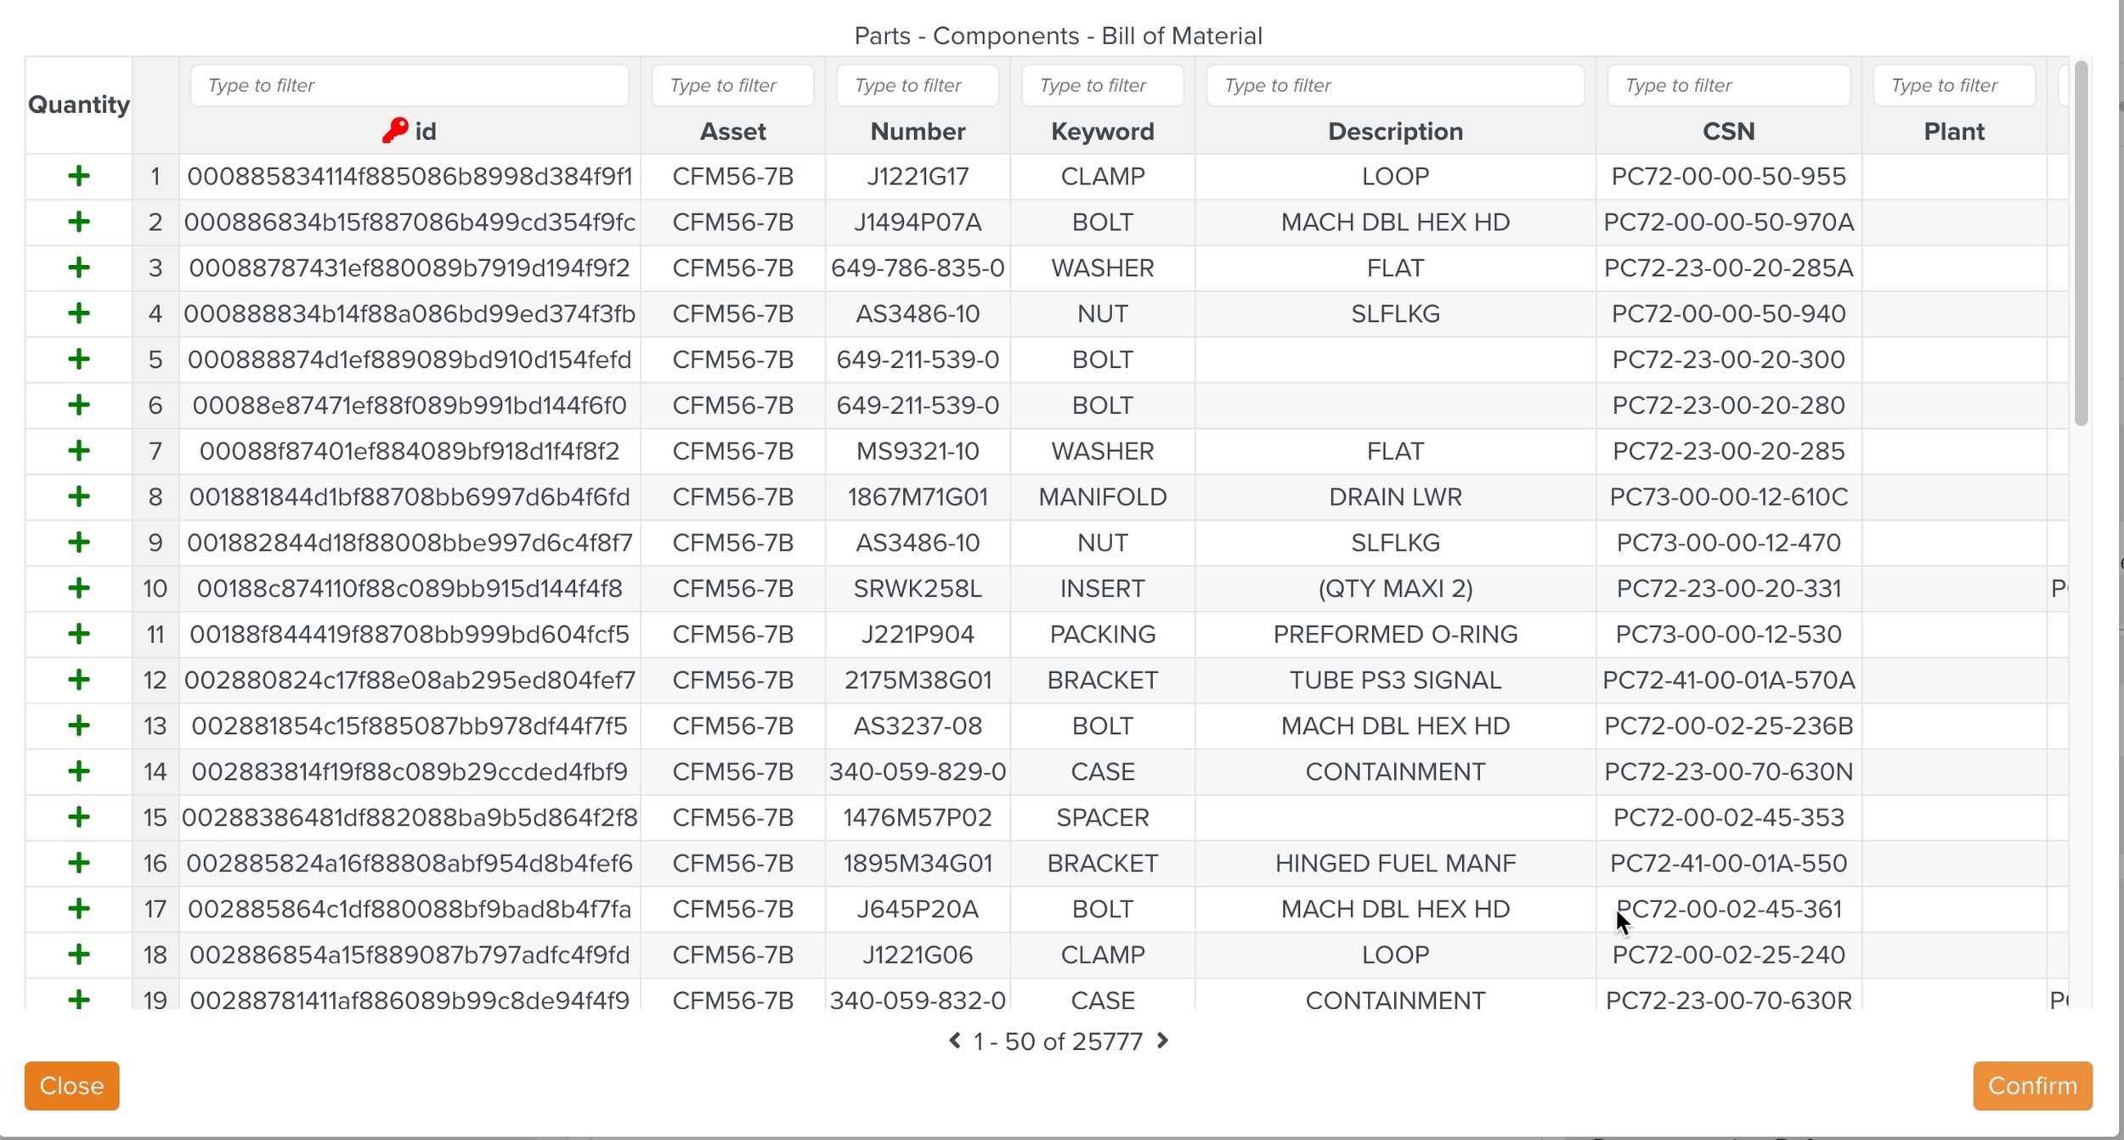Click the Number column filter box

click(x=917, y=86)
